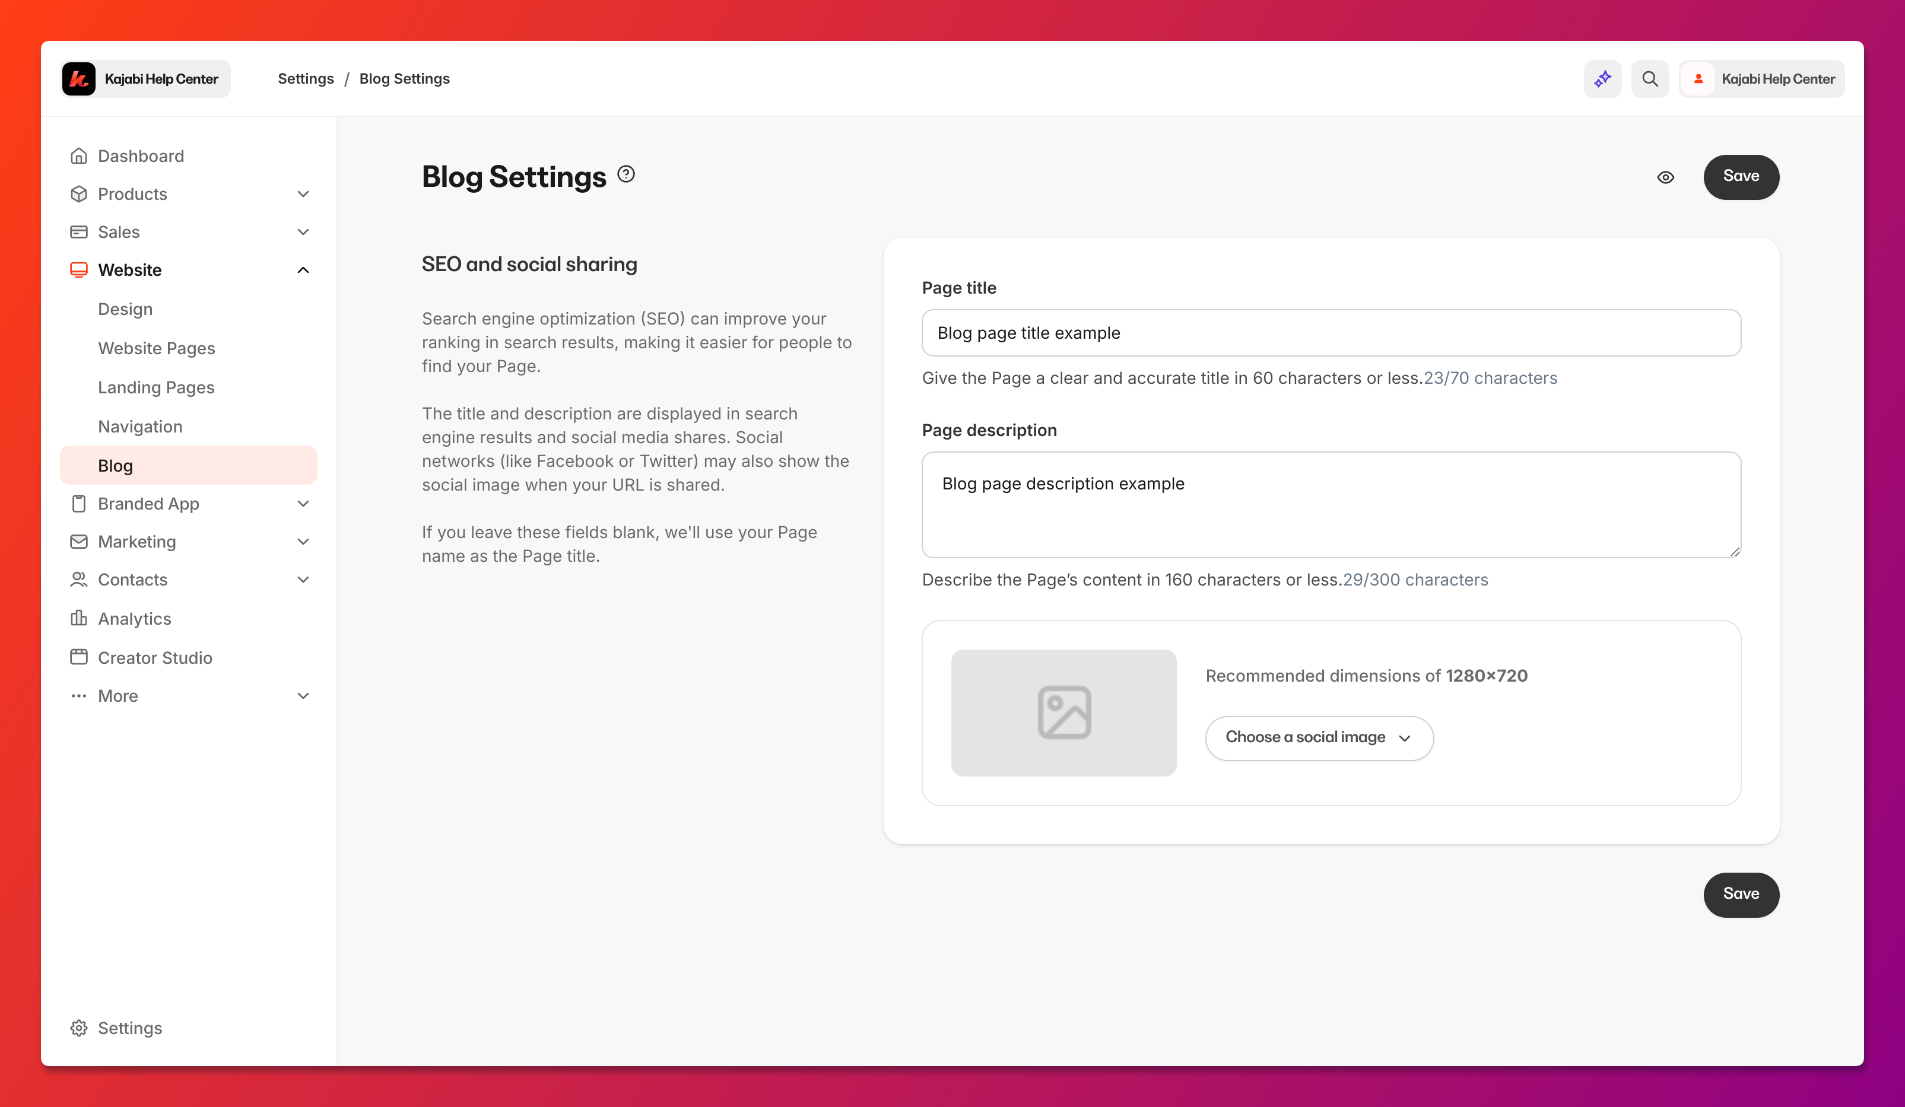Toggle the blog preview eye icon
Viewport: 1905px width, 1107px height.
pos(1665,177)
